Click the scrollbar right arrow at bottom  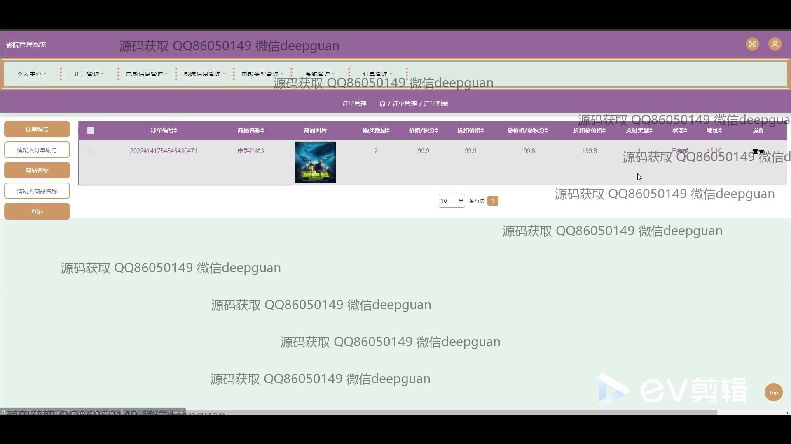click(x=787, y=413)
